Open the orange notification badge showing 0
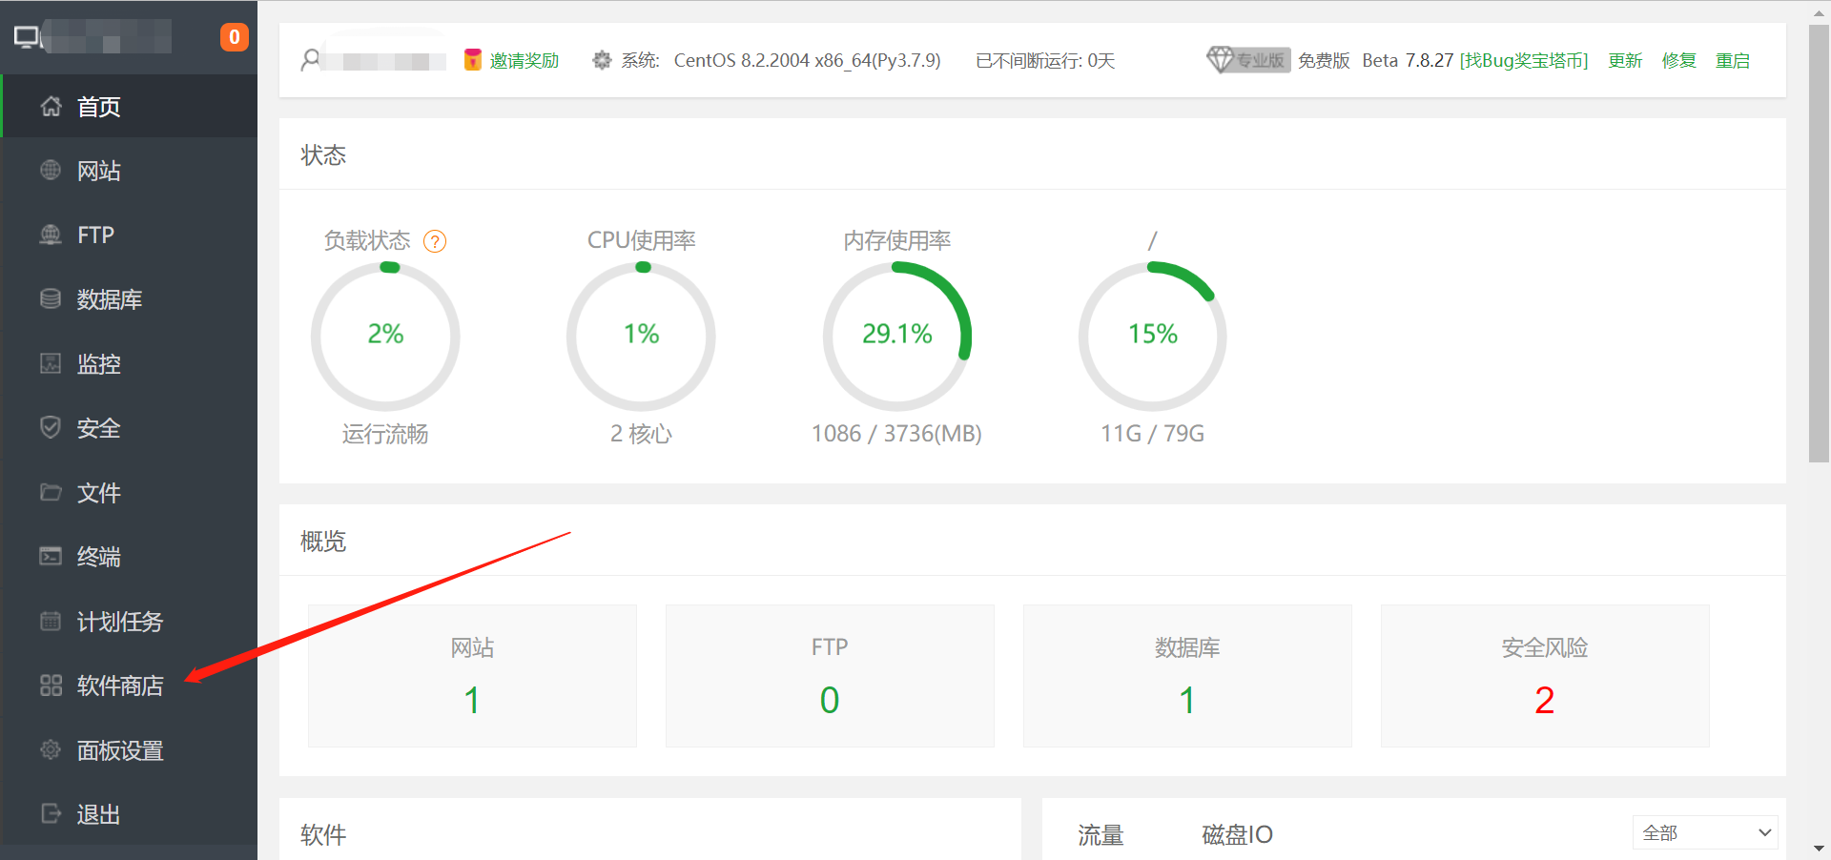Image resolution: width=1831 pixels, height=860 pixels. pos(235,37)
